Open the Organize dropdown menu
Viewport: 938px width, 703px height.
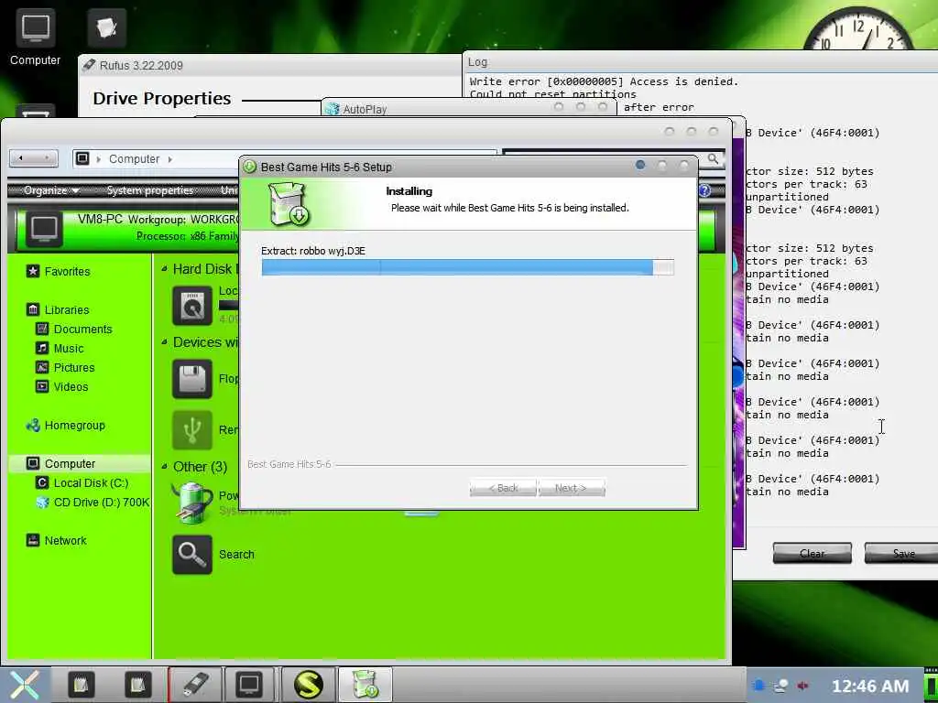(51, 190)
